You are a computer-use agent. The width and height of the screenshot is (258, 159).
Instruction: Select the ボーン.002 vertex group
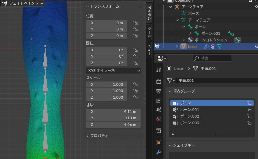190,116
